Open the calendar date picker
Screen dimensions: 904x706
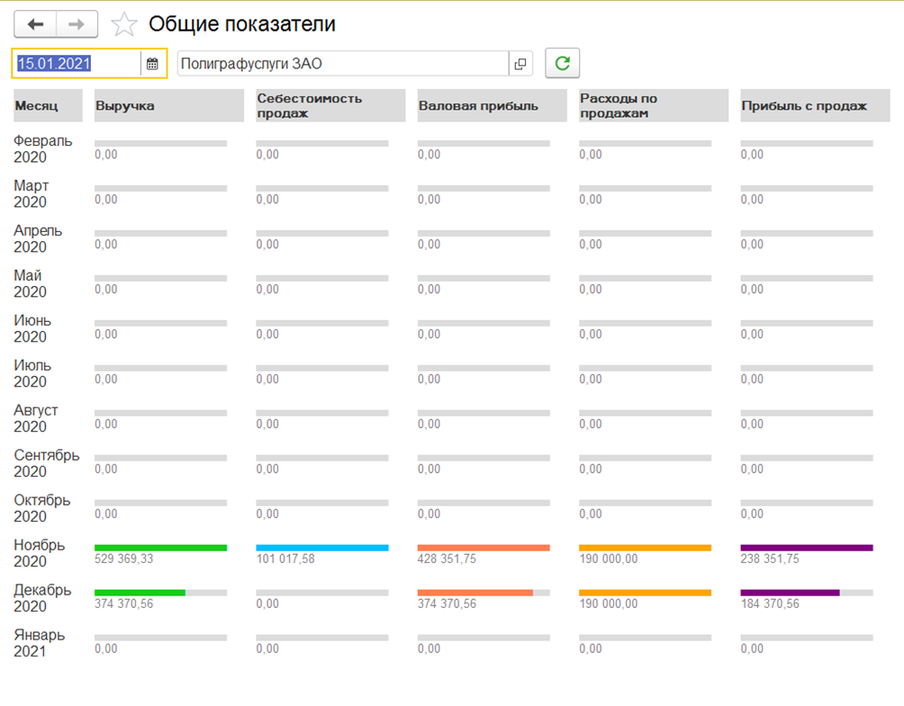[x=152, y=64]
